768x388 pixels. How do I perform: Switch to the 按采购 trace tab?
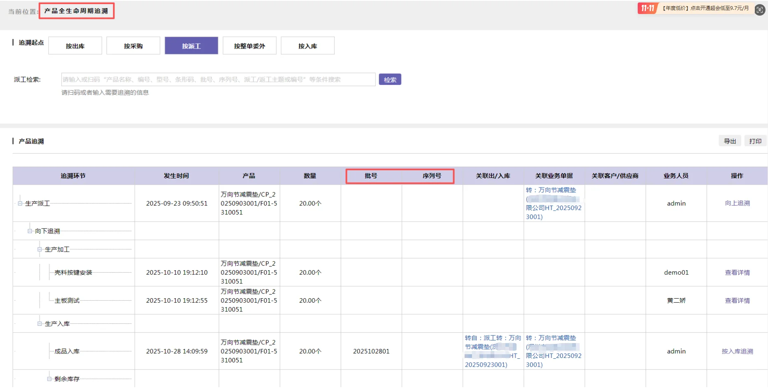(x=133, y=45)
